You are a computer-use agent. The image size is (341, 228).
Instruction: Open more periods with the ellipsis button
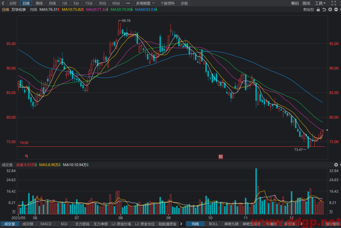128,3
